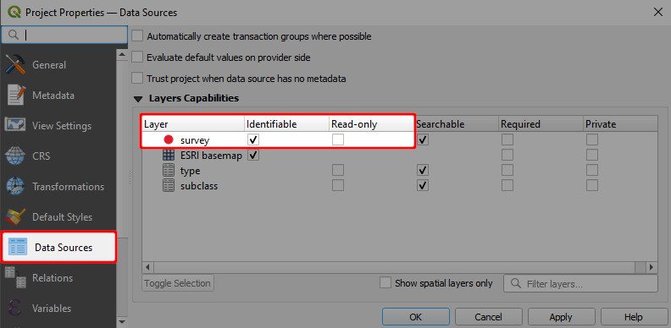Select the 'ESRI basemap' layer name
The image size is (671, 328).
point(211,156)
